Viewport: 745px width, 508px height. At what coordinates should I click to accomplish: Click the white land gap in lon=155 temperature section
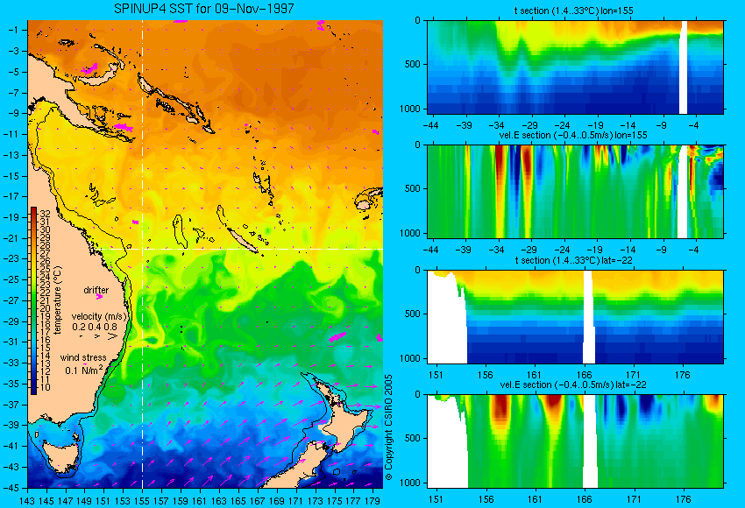(684, 67)
